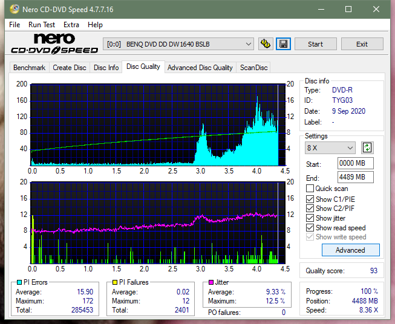This screenshot has width=395, height=324.
Task: Click the Speed value 8.36 X
Action: point(368,310)
